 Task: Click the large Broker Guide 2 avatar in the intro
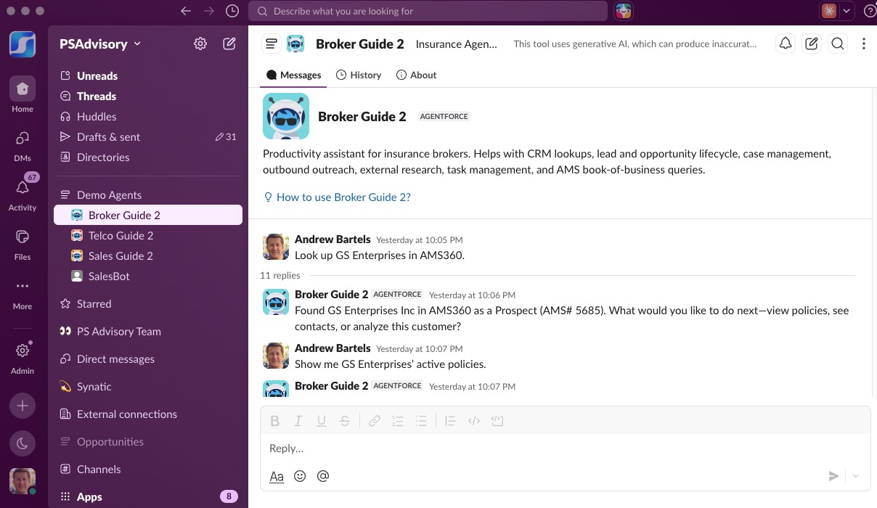click(x=286, y=116)
